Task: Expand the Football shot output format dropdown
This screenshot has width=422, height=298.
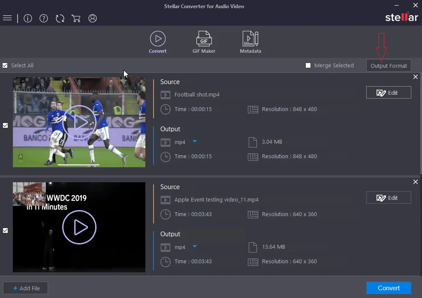Action: 195,141
